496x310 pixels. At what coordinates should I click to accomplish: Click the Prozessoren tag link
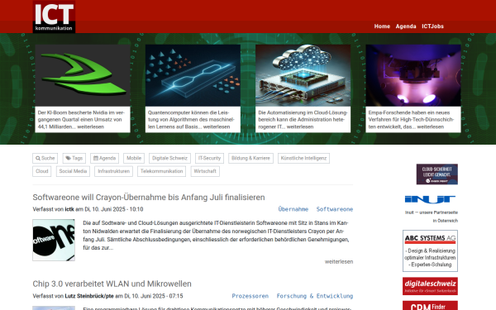[x=250, y=296]
